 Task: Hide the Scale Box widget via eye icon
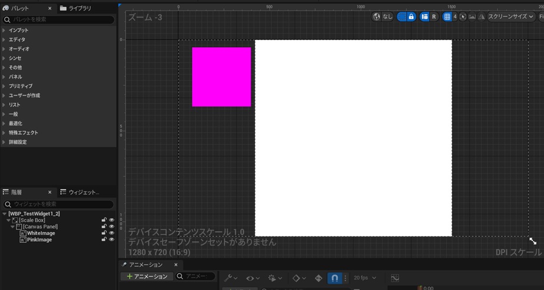coord(112,220)
